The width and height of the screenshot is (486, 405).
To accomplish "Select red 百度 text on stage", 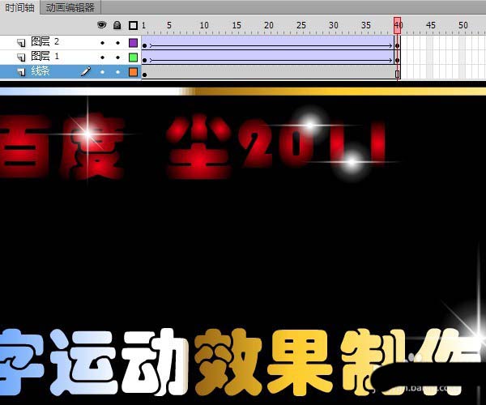I will coord(62,147).
